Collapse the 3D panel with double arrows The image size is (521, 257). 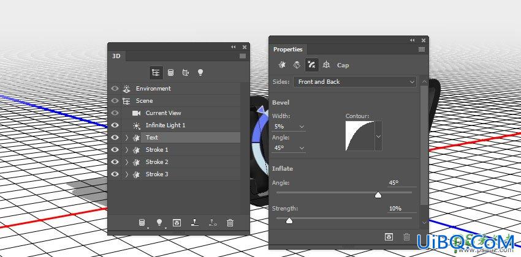234,47
